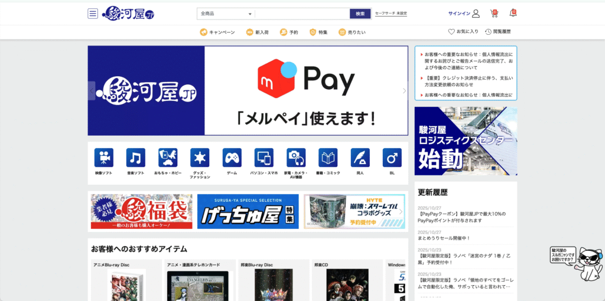Click the 邦楽CD recommended item

coord(347,280)
